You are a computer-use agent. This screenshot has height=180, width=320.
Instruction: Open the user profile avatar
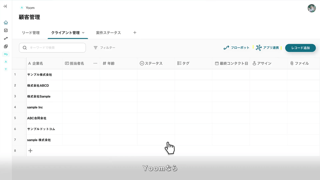point(311,8)
